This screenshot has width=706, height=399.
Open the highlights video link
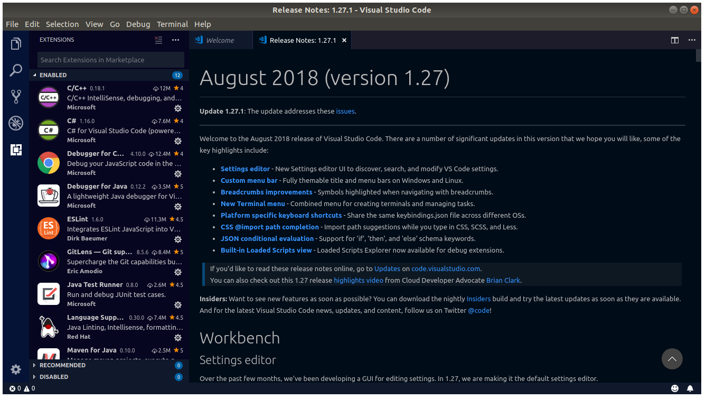pos(359,281)
